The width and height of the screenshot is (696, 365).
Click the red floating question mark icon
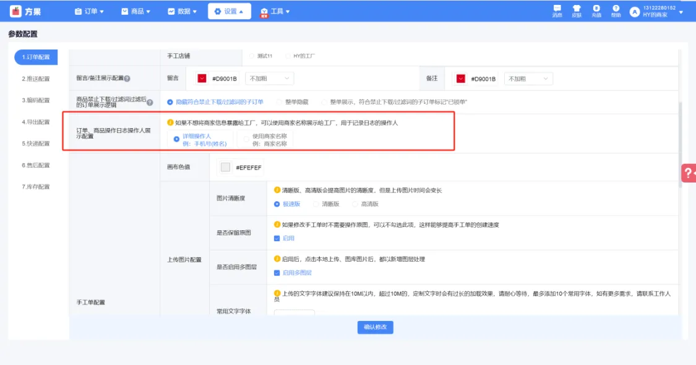pos(688,173)
